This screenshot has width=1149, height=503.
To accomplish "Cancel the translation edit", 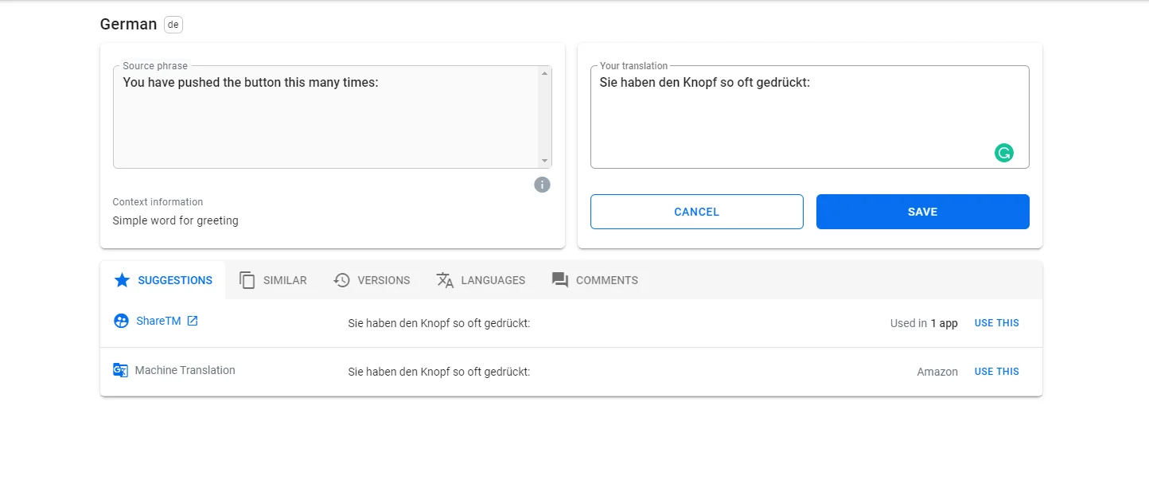I will click(x=696, y=212).
